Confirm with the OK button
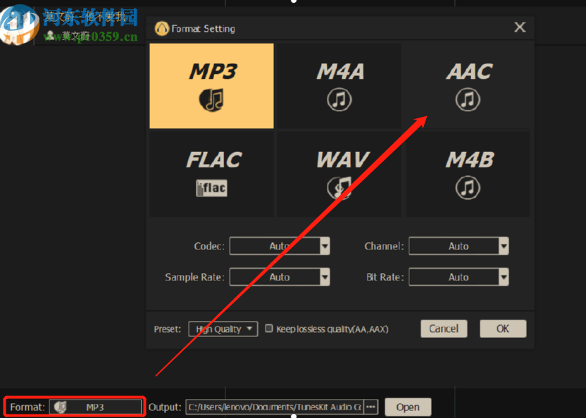 click(x=503, y=329)
